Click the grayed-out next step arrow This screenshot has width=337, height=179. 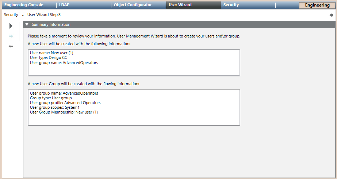pos(11,36)
